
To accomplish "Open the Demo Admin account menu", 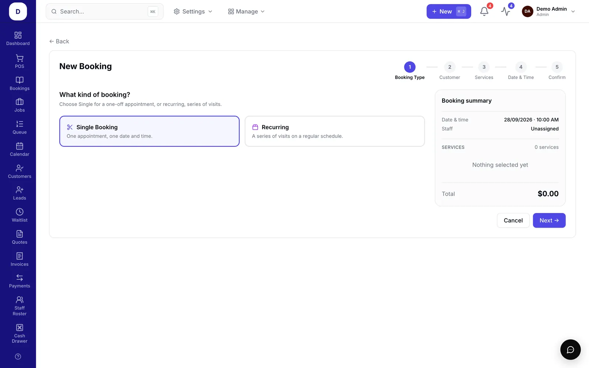I will point(548,11).
